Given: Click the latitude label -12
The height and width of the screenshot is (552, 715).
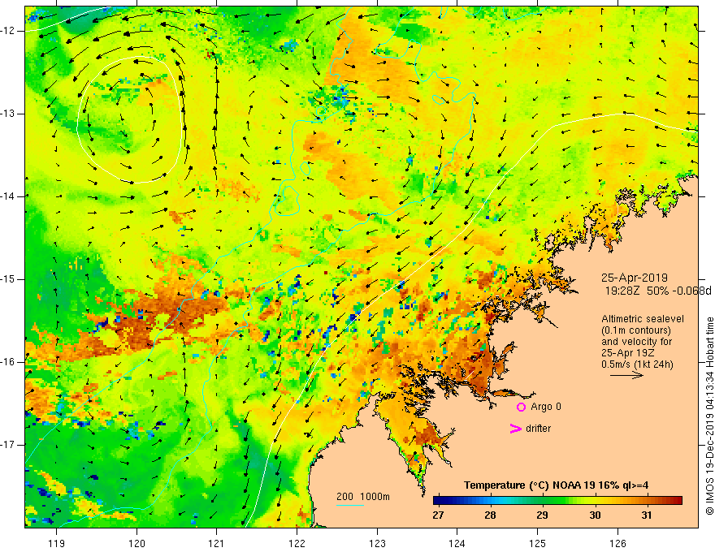Looking at the screenshot, I should pyautogui.click(x=8, y=31).
